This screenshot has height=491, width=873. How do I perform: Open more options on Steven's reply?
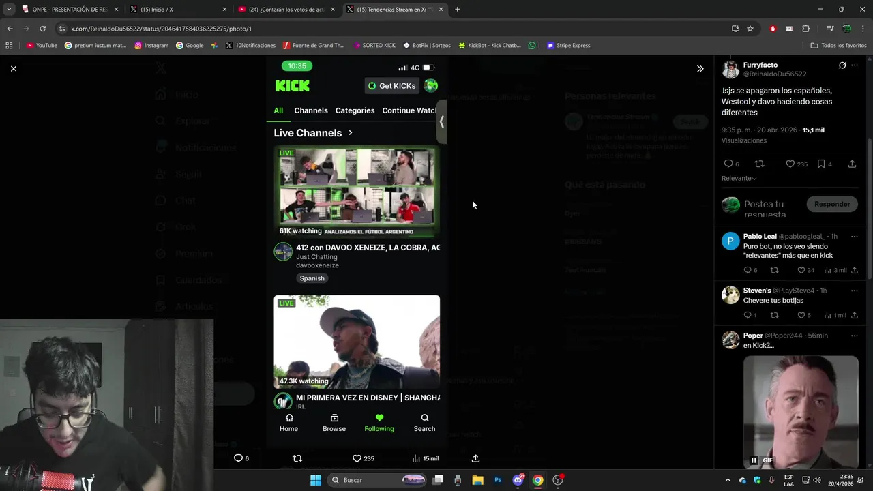click(854, 291)
